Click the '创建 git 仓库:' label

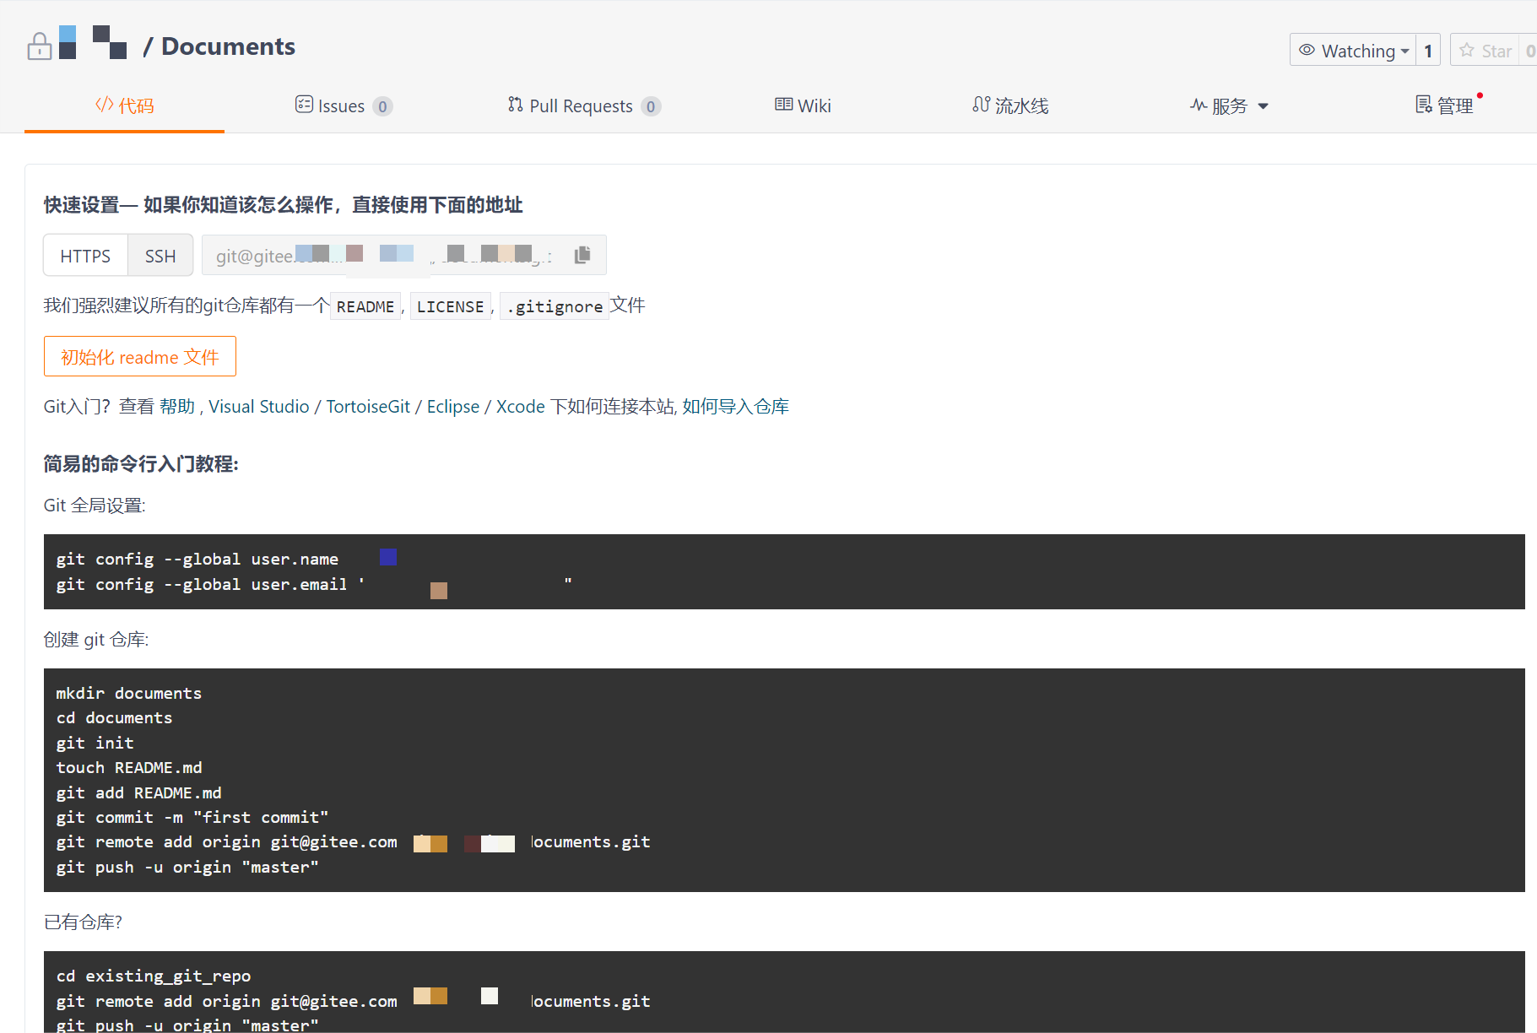coord(96,640)
